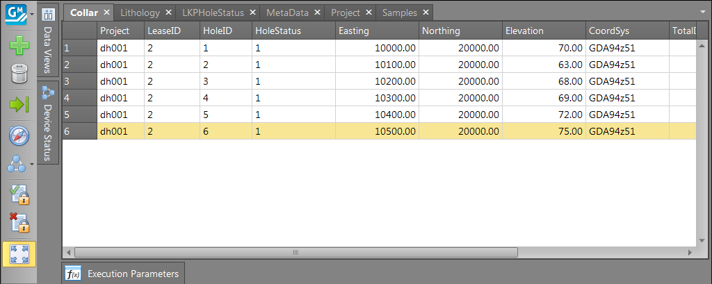Image resolution: width=712 pixels, height=284 pixels.
Task: Add a new record with green plus
Action: 19,47
